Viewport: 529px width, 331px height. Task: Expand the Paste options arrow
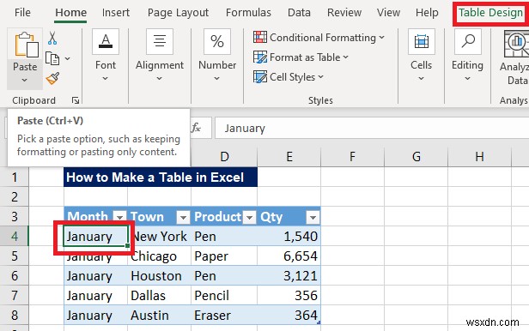point(24,80)
